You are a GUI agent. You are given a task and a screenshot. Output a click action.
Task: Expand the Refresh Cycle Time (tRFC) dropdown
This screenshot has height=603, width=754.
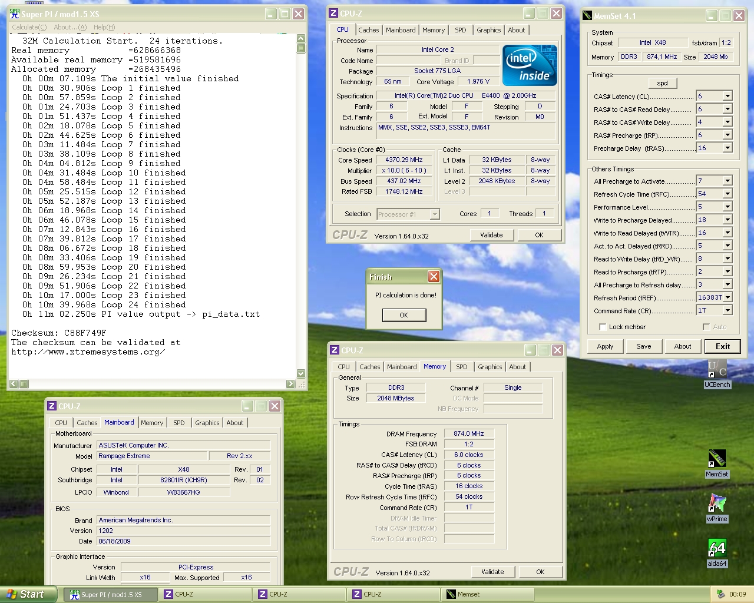pyautogui.click(x=727, y=194)
